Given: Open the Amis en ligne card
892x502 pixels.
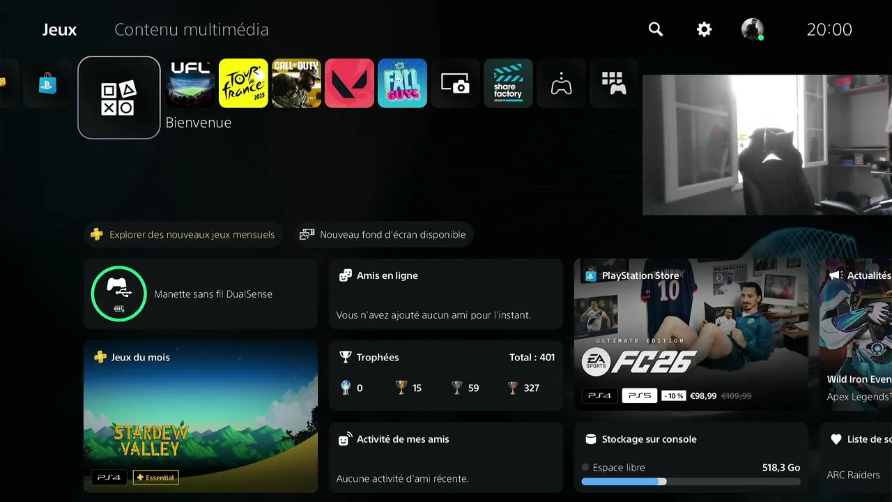Looking at the screenshot, I should (x=446, y=294).
